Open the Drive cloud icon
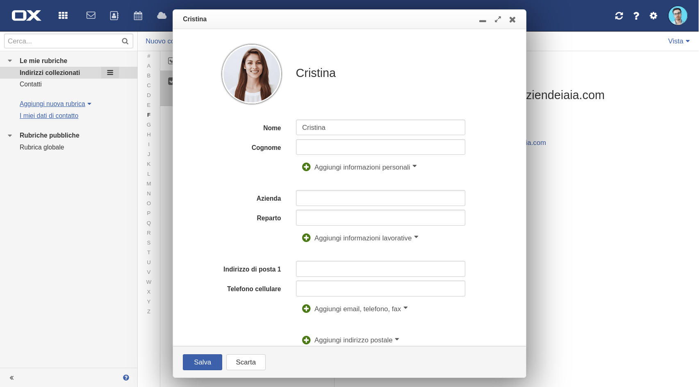This screenshot has width=699, height=387. pos(162,16)
